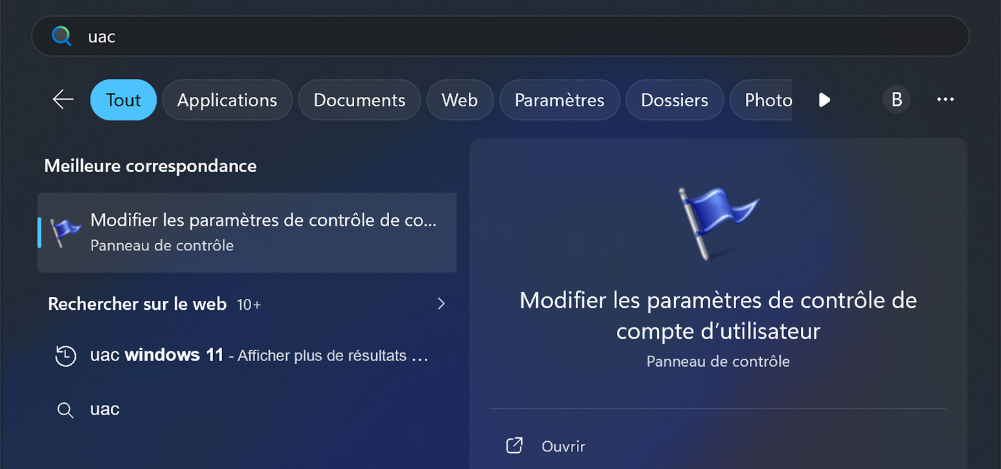Show more filters with the play arrow

[x=824, y=100]
